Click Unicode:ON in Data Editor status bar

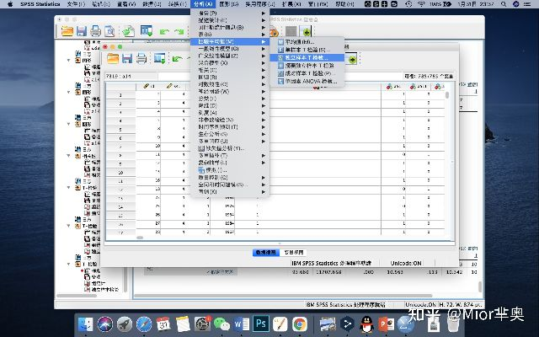406,263
